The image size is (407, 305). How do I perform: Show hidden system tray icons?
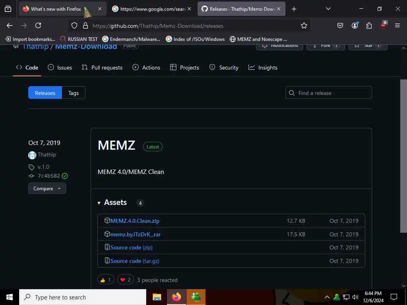click(327, 297)
